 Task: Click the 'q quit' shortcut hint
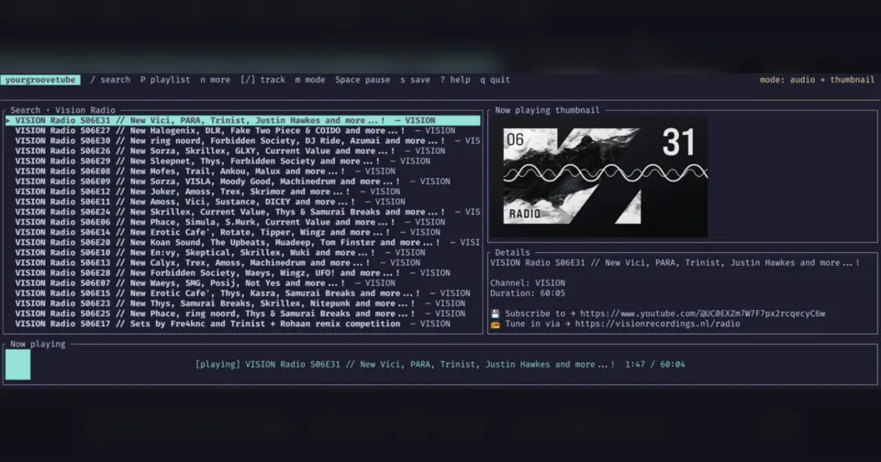[x=495, y=80]
